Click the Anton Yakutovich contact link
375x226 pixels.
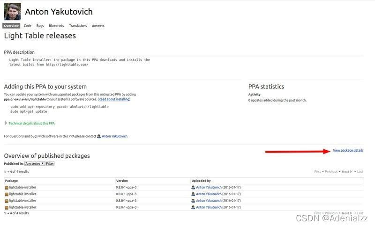point(114,136)
